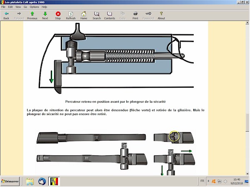Go to the Home page
This screenshot has height=187, width=250.
pos(84,15)
